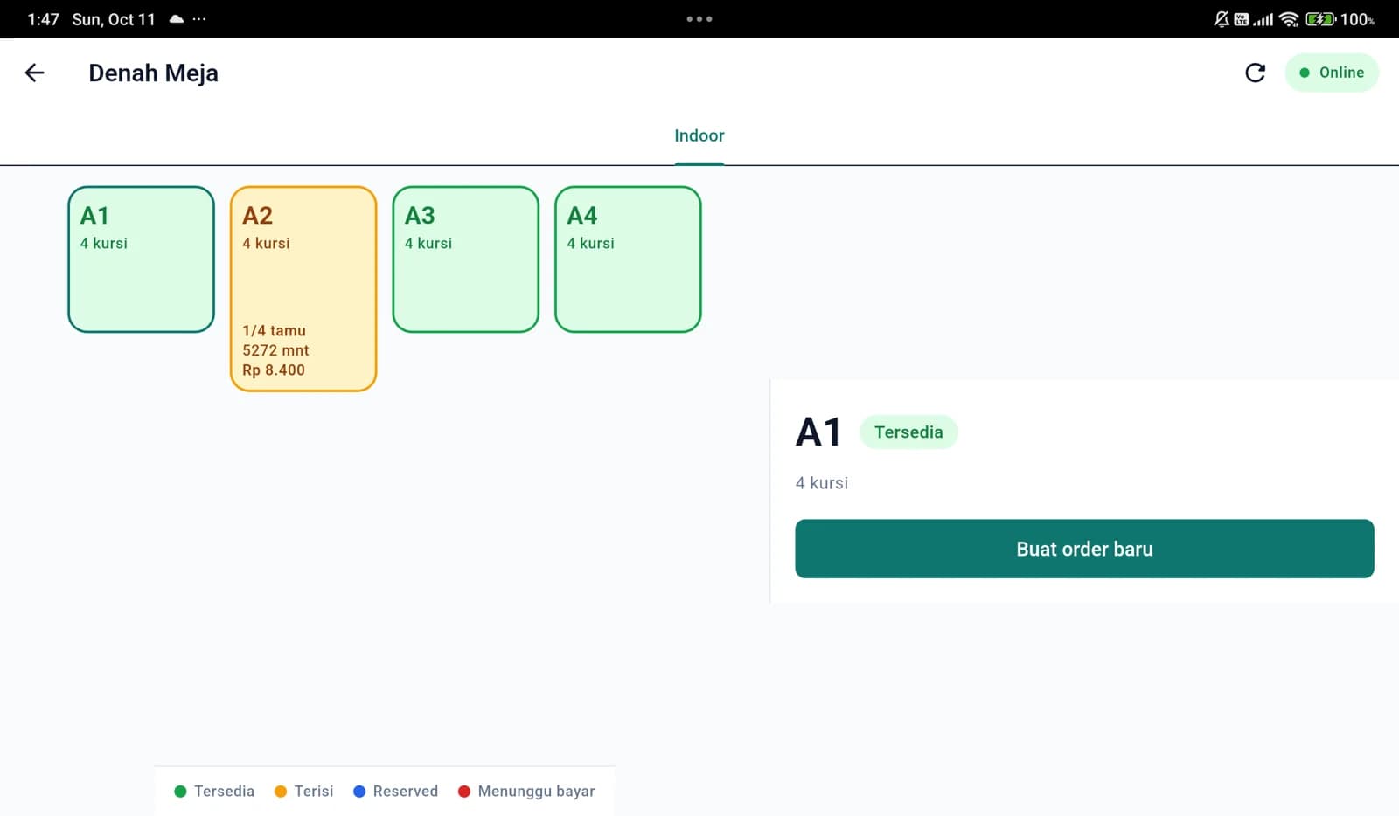Refresh the table layout
1399x816 pixels.
point(1255,73)
